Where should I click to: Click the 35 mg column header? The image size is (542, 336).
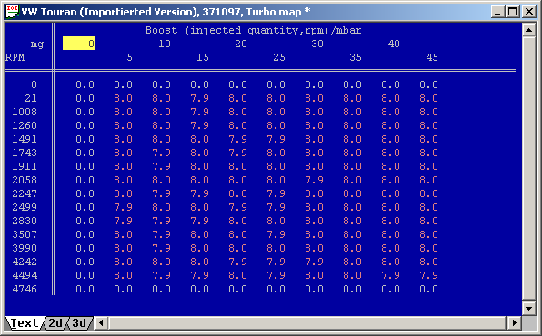tap(356, 57)
